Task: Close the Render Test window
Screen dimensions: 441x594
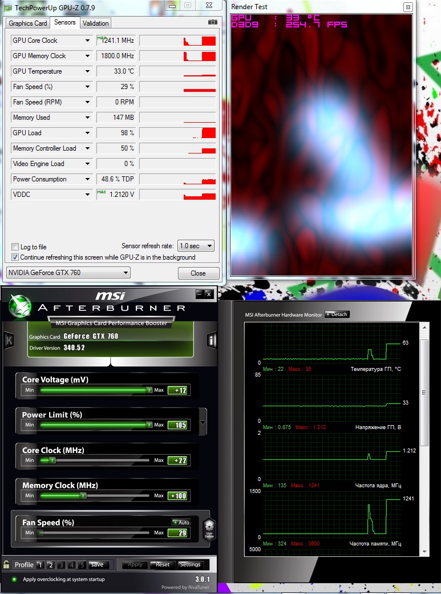Action: 408,7
